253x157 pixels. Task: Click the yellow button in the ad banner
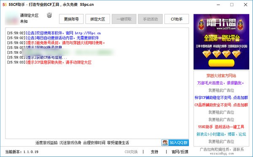coord(221,63)
